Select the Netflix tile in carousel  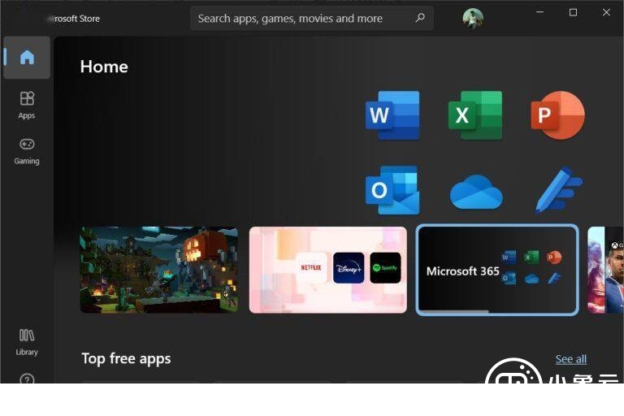[311, 268]
